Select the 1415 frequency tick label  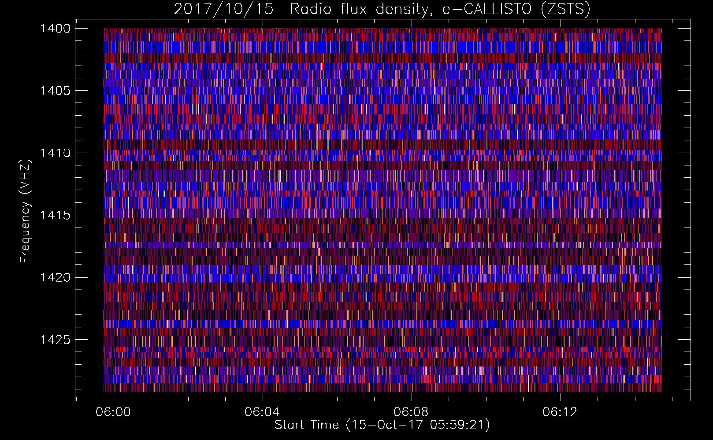click(x=55, y=215)
